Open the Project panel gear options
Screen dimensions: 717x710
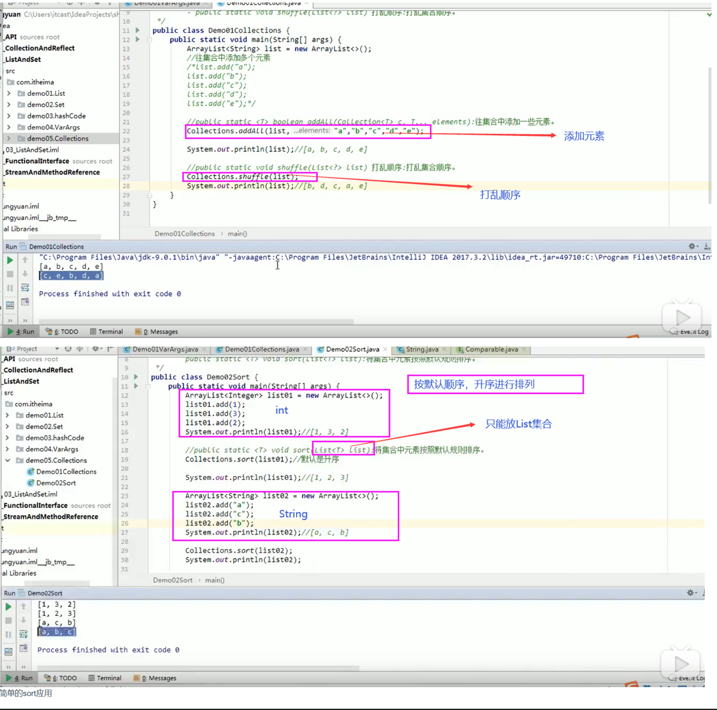(97, 349)
